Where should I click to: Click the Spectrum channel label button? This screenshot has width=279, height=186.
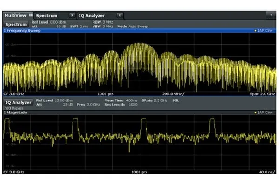coord(16,24)
